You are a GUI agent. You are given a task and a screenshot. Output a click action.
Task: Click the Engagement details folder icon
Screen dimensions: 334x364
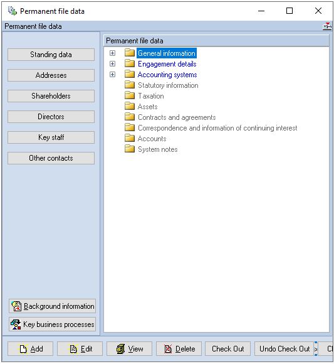(130, 63)
